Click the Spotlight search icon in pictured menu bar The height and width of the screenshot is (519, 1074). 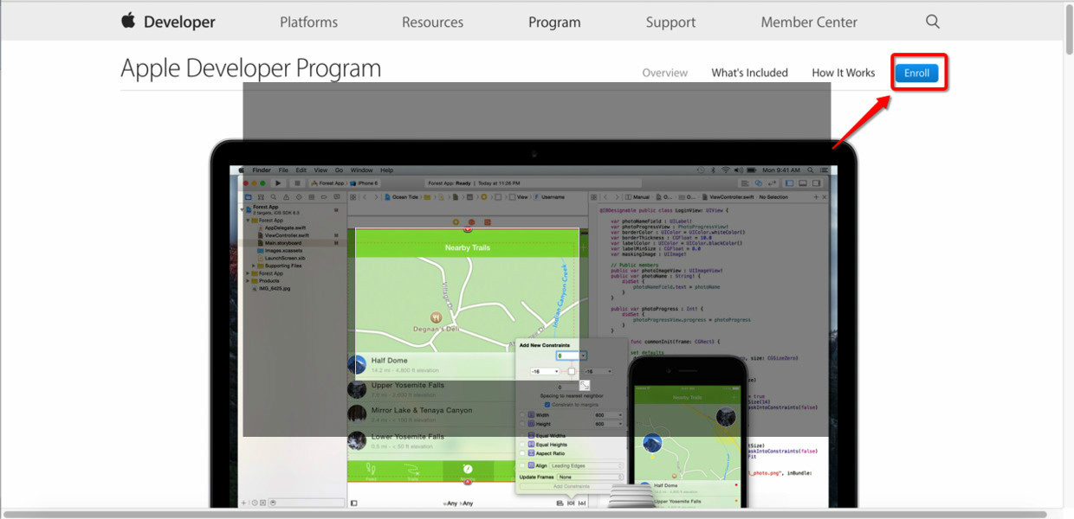810,170
